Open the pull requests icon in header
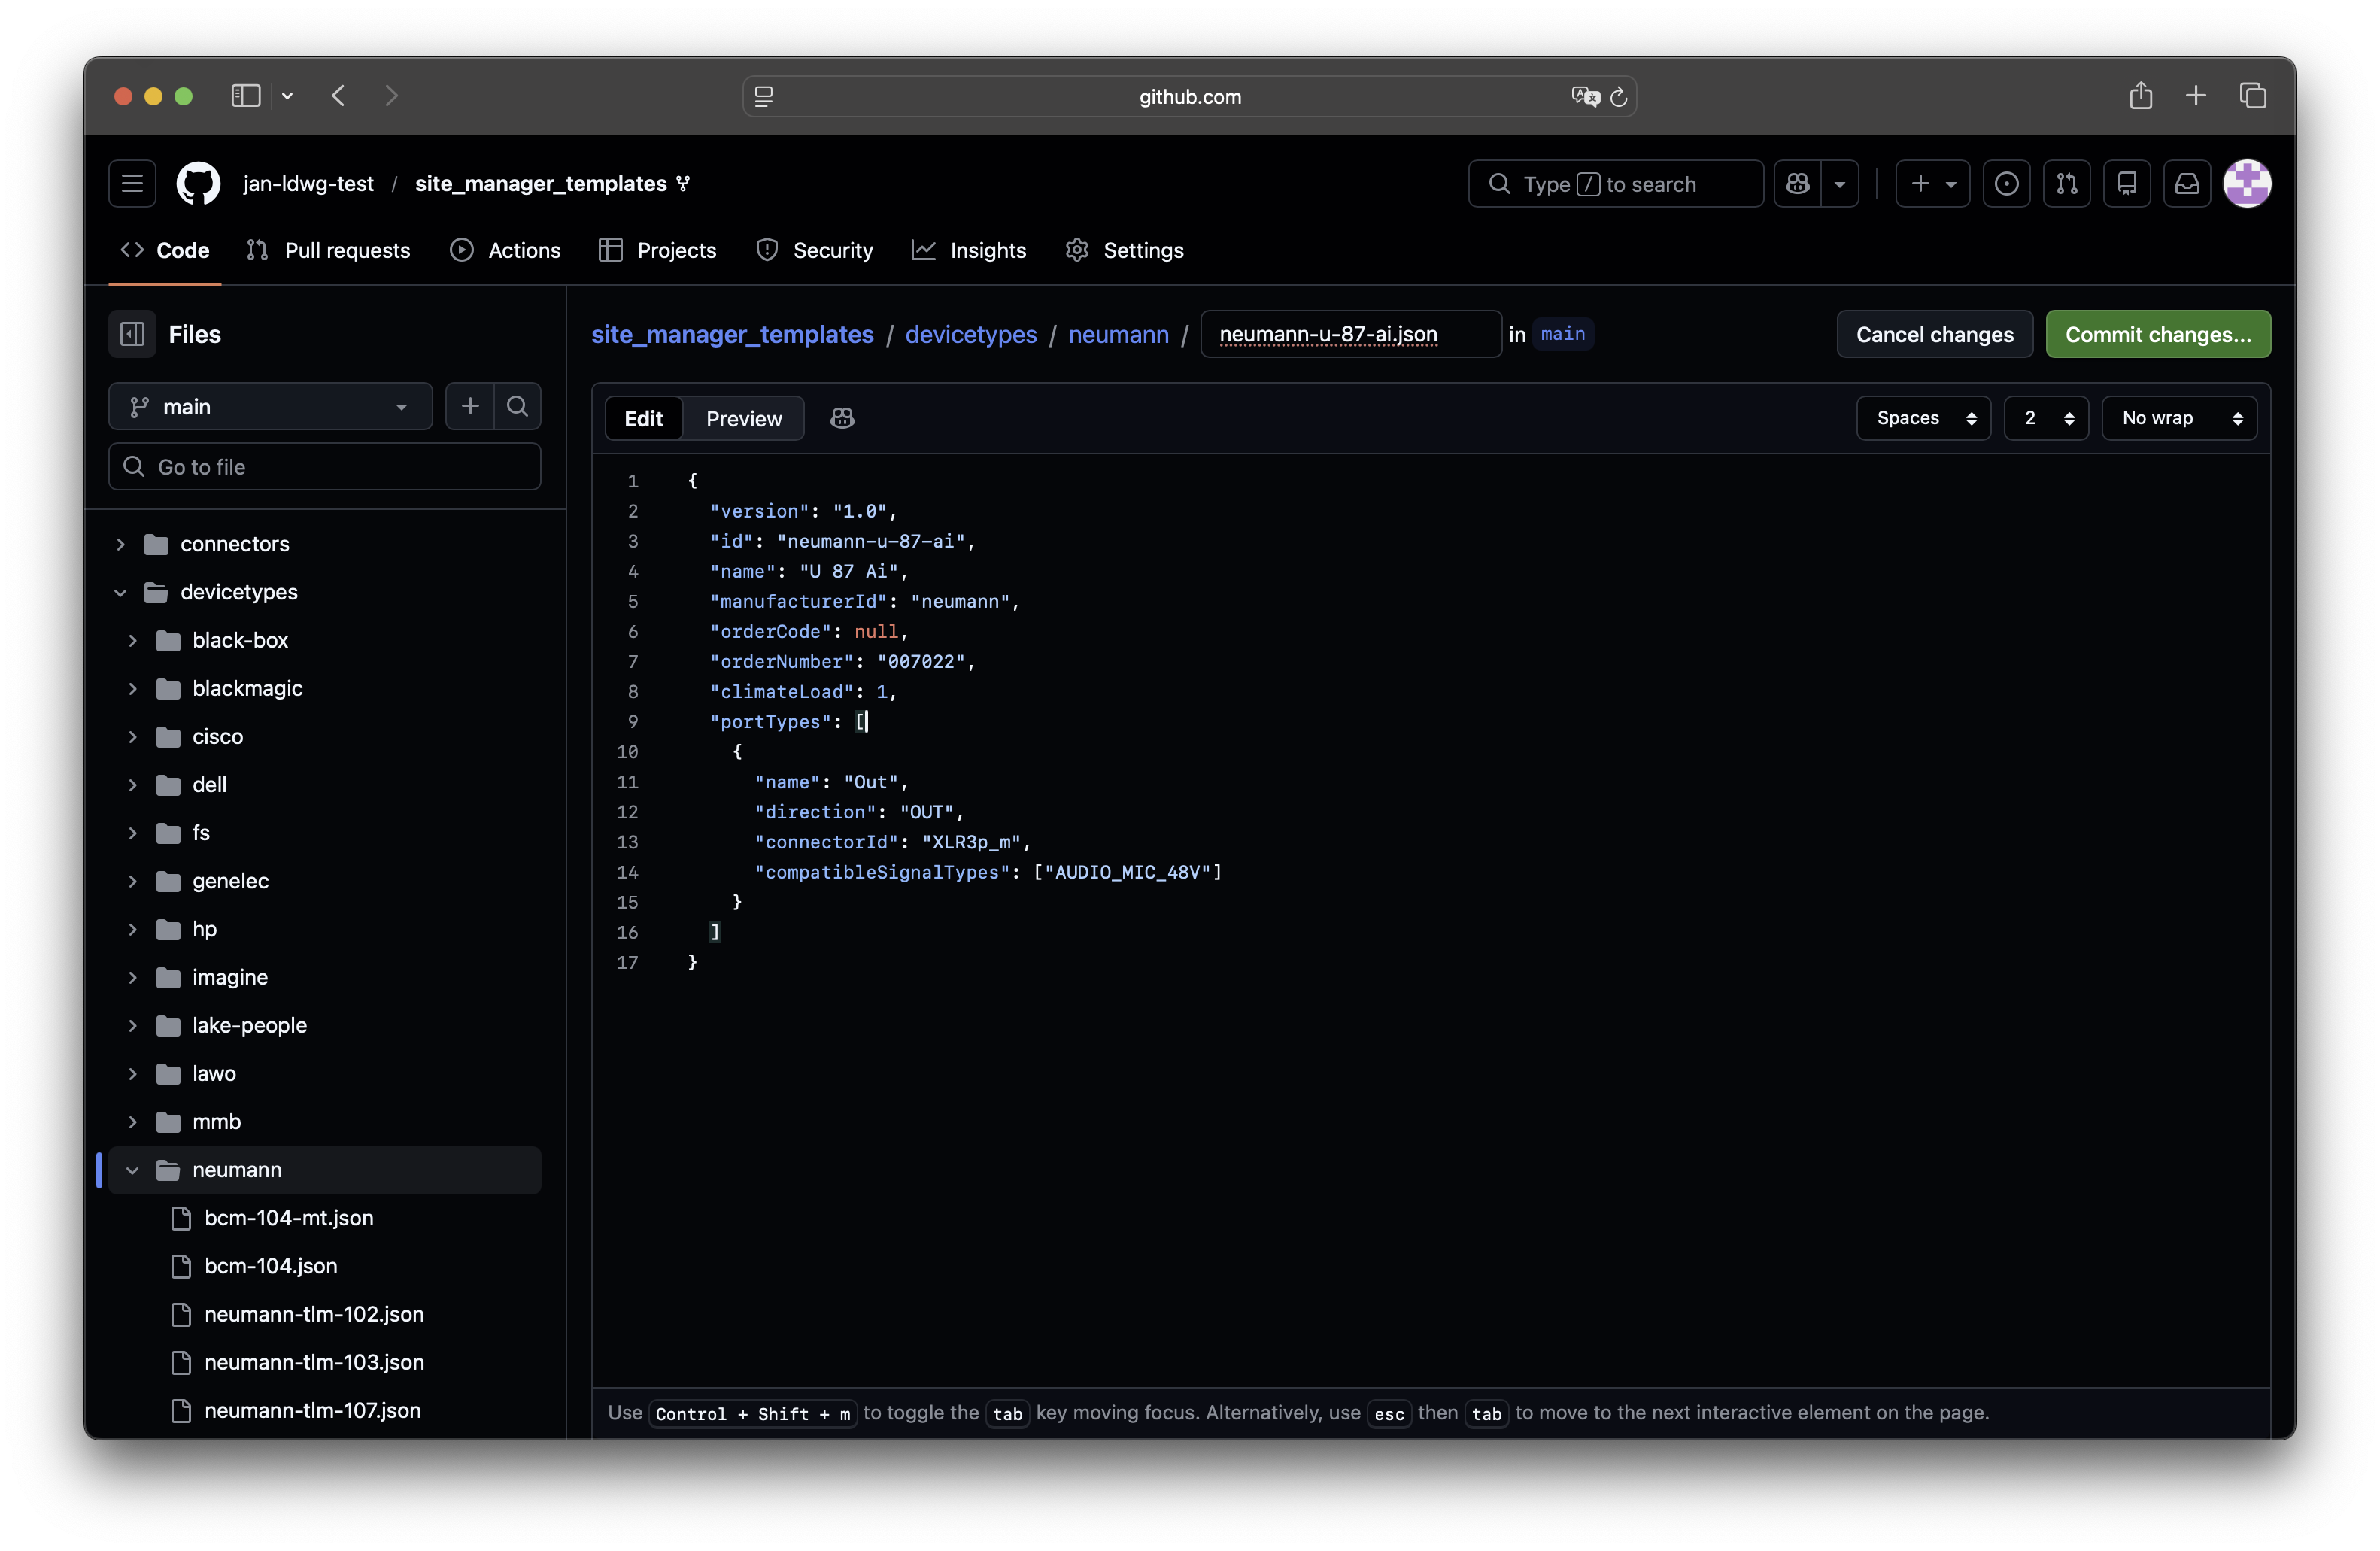Viewport: 2380px width, 1551px height. pyautogui.click(x=2066, y=184)
